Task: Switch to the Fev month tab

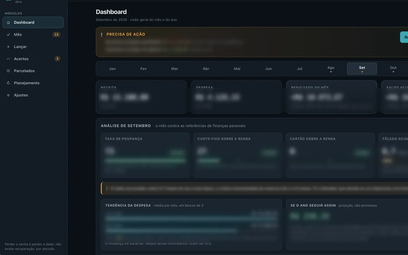Action: pos(143,69)
